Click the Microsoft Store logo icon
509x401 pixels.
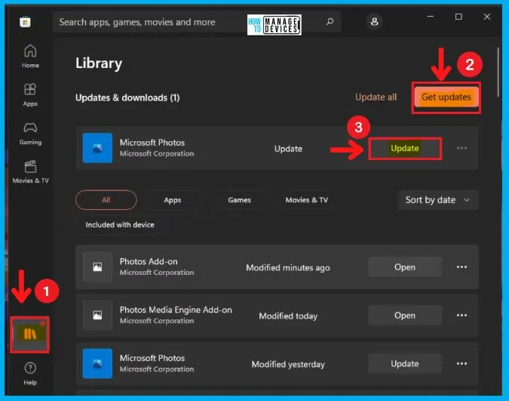point(25,22)
